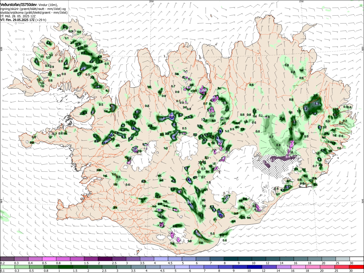Select the pale green 0.1 legend swatch
The height and width of the screenshot is (273, 364).
click(x=7, y=267)
